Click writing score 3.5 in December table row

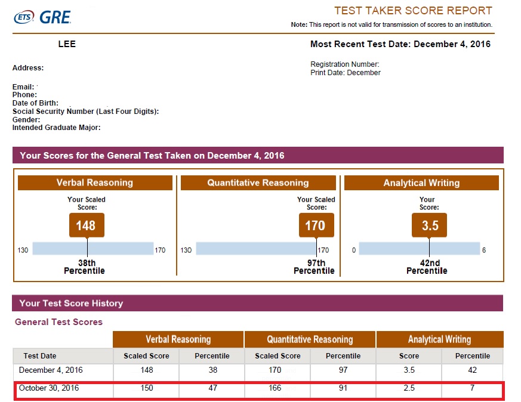pos(409,370)
